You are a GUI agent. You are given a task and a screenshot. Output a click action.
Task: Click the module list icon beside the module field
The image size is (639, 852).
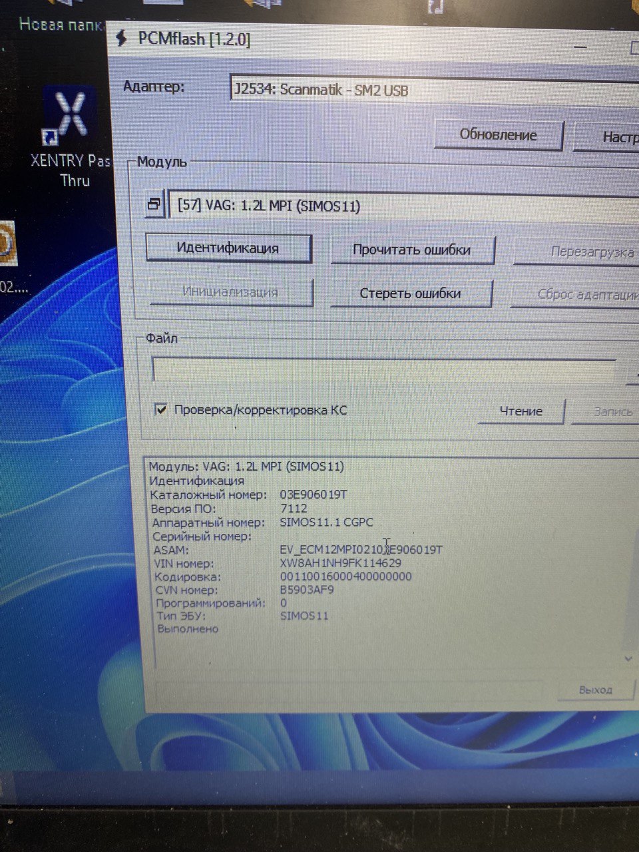tap(154, 204)
